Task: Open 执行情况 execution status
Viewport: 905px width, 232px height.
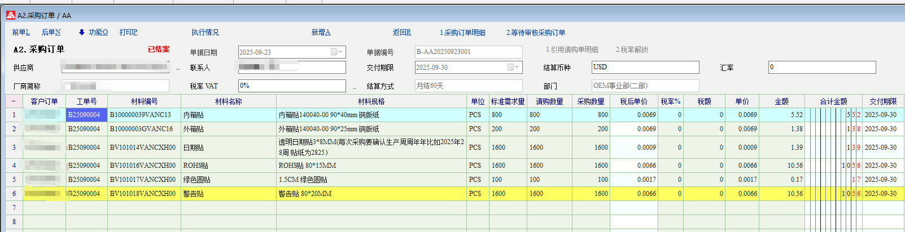Action: click(205, 33)
